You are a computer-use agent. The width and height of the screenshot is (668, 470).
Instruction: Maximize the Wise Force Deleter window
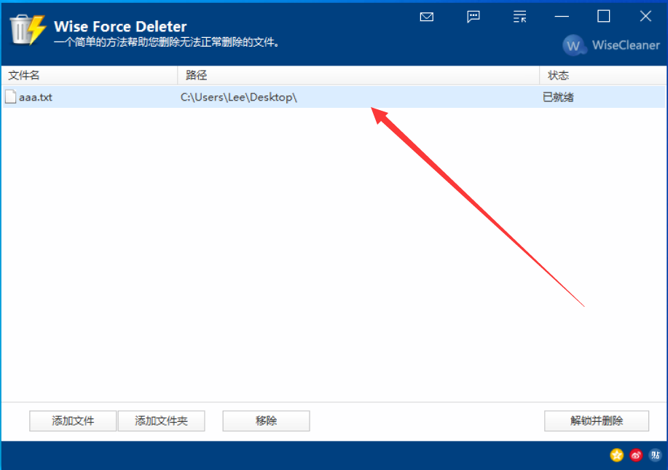point(603,17)
